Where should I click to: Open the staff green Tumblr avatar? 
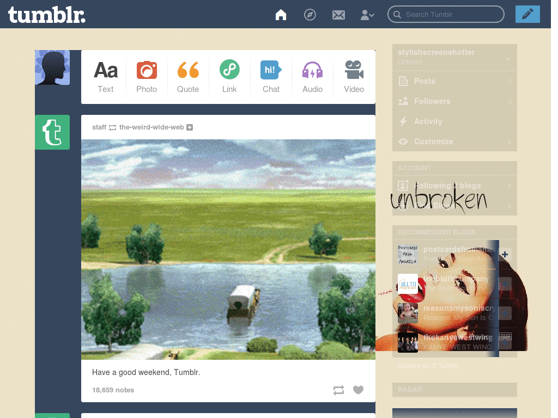(52, 132)
